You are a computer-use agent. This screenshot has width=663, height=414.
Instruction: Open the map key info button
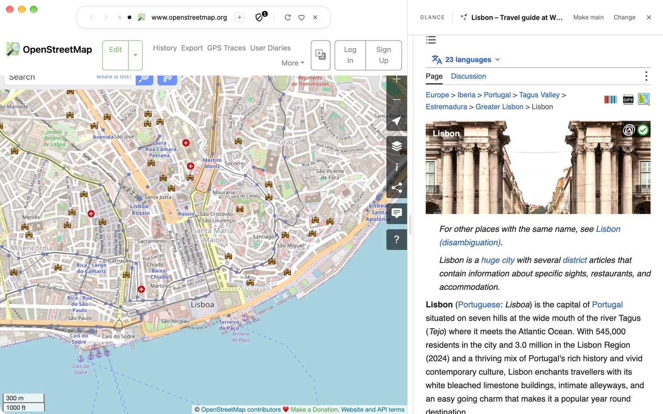(x=396, y=167)
